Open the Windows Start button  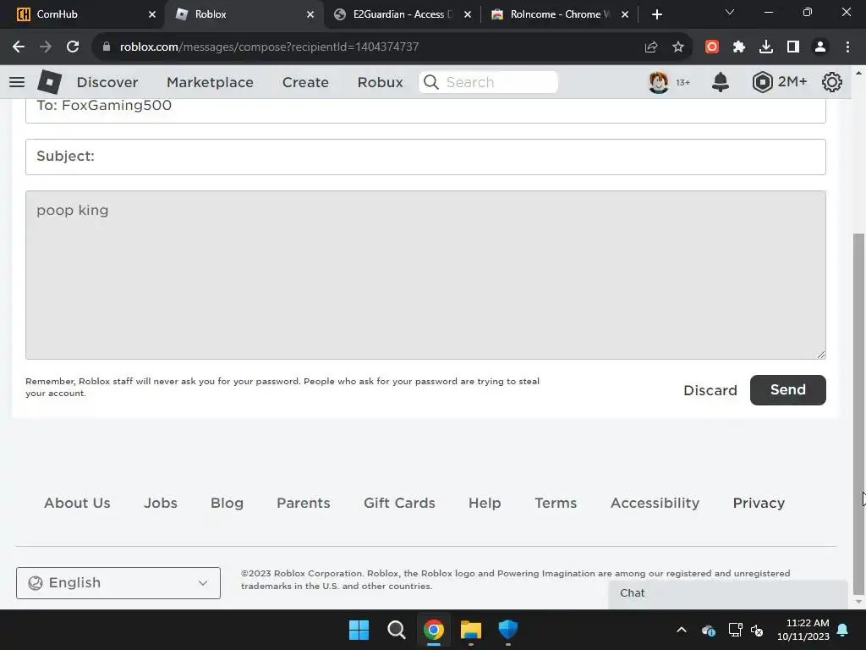359,630
